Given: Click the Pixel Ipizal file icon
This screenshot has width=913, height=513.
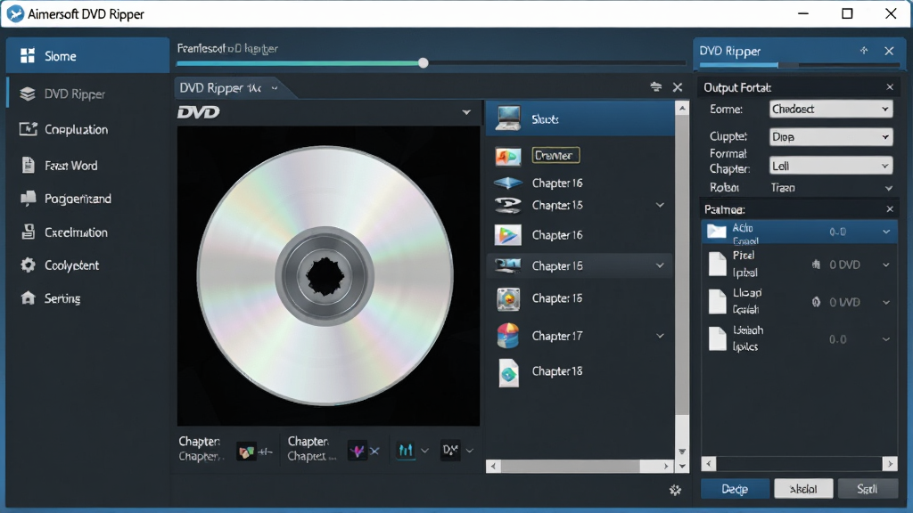Looking at the screenshot, I should pyautogui.click(x=718, y=265).
